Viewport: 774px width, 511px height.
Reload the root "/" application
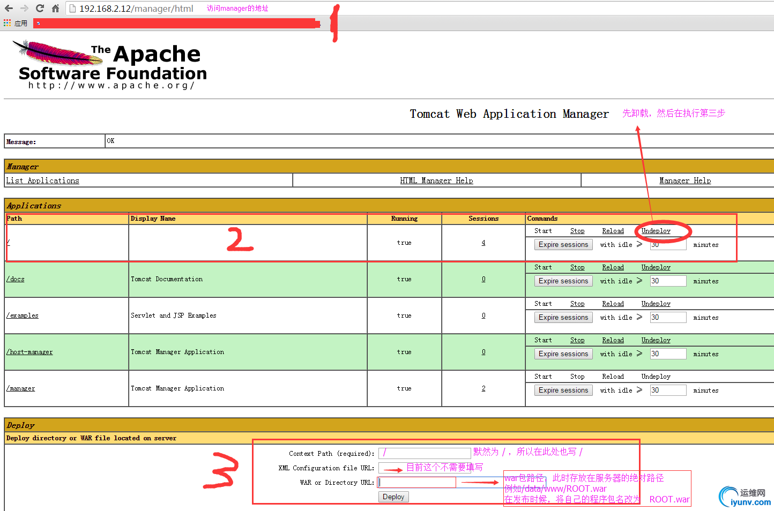(613, 231)
